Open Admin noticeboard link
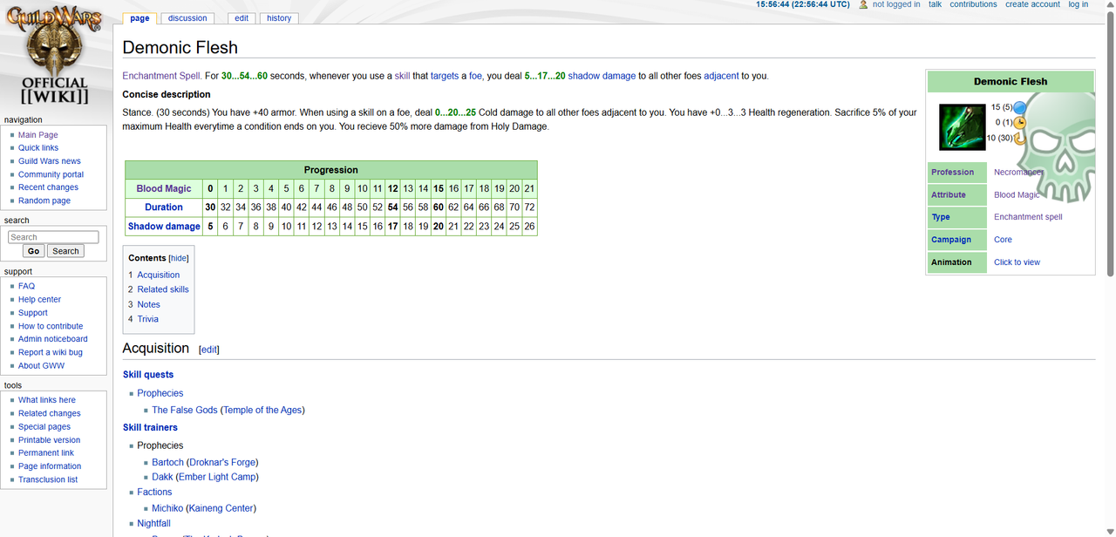This screenshot has height=537, width=1116. (x=53, y=339)
